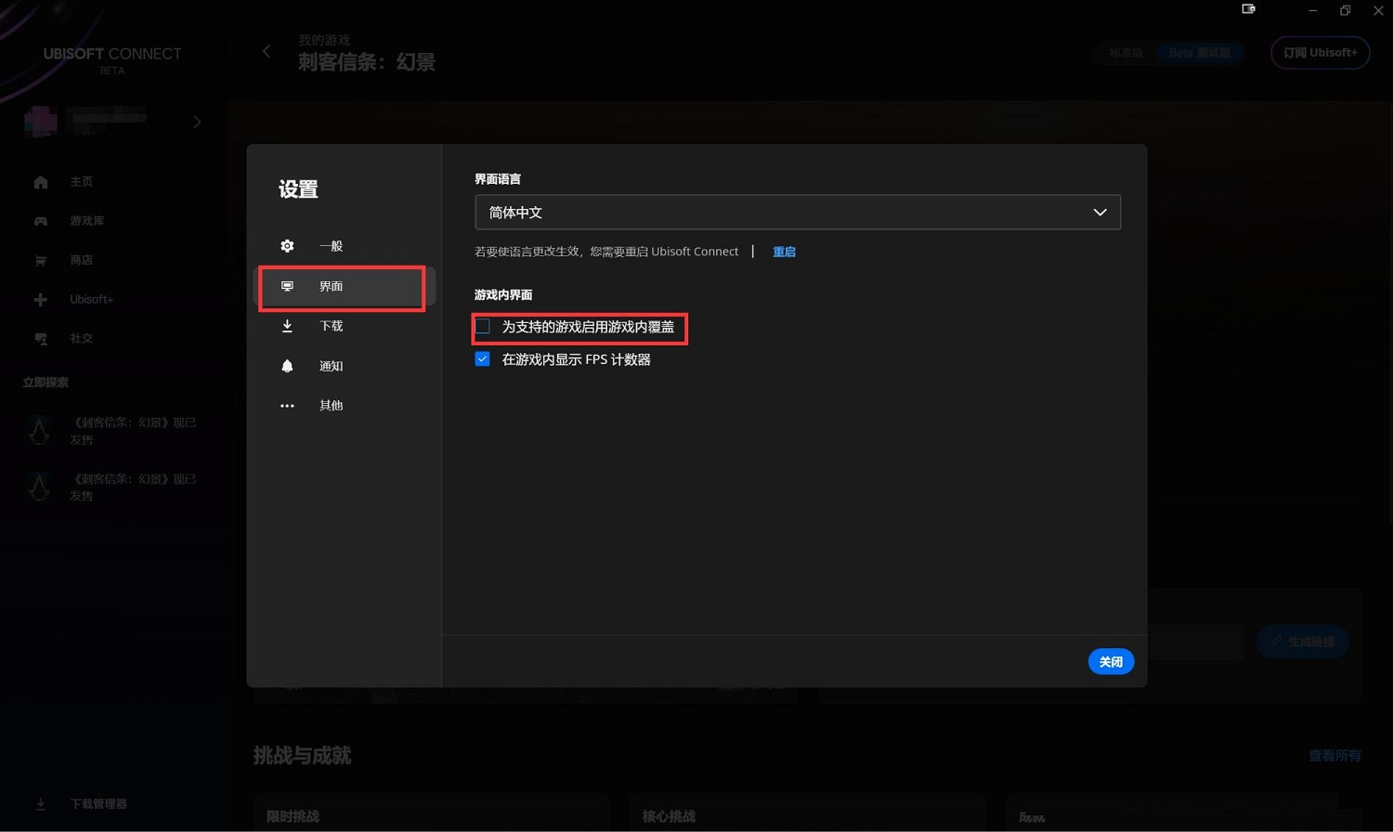Uncheck 在游戏内显示 FPS 计数器 checkbox
Screen dimensions: 1393x832
[483, 359]
